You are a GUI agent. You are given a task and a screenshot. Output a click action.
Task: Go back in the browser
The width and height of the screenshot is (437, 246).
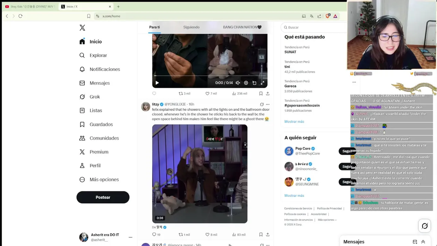pos(7,16)
